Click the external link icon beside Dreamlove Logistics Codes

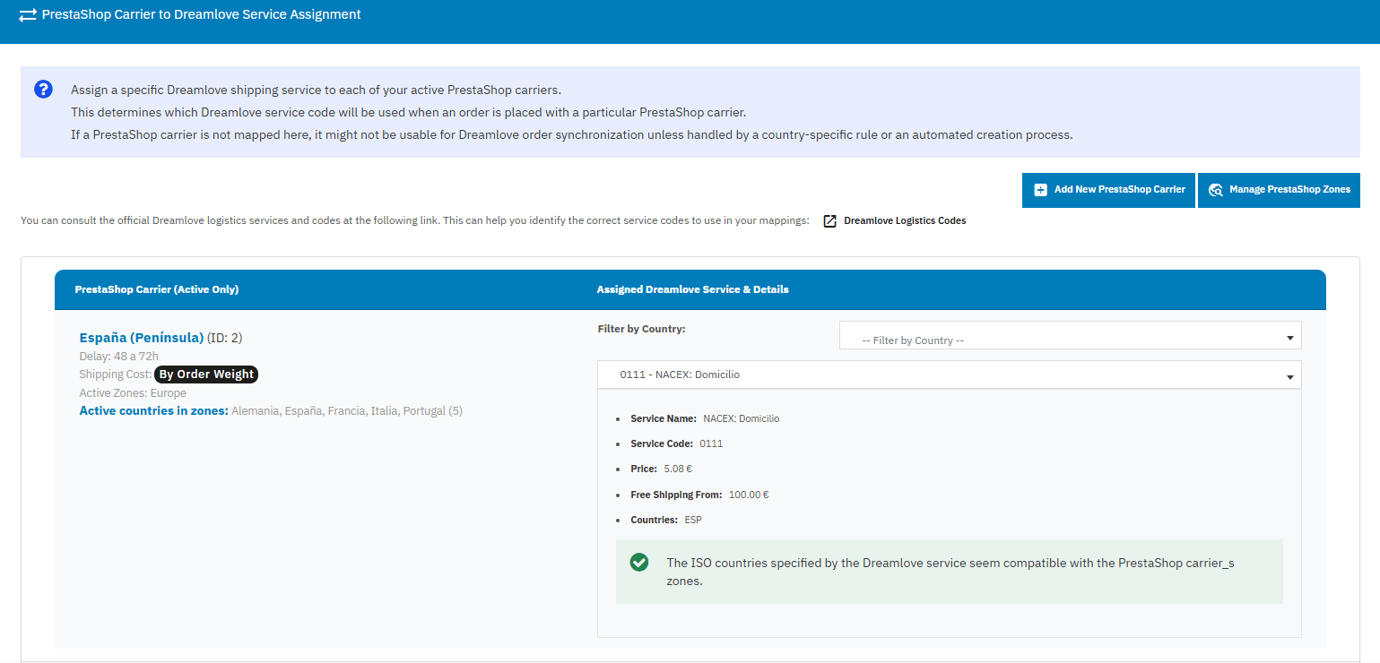[x=830, y=220]
